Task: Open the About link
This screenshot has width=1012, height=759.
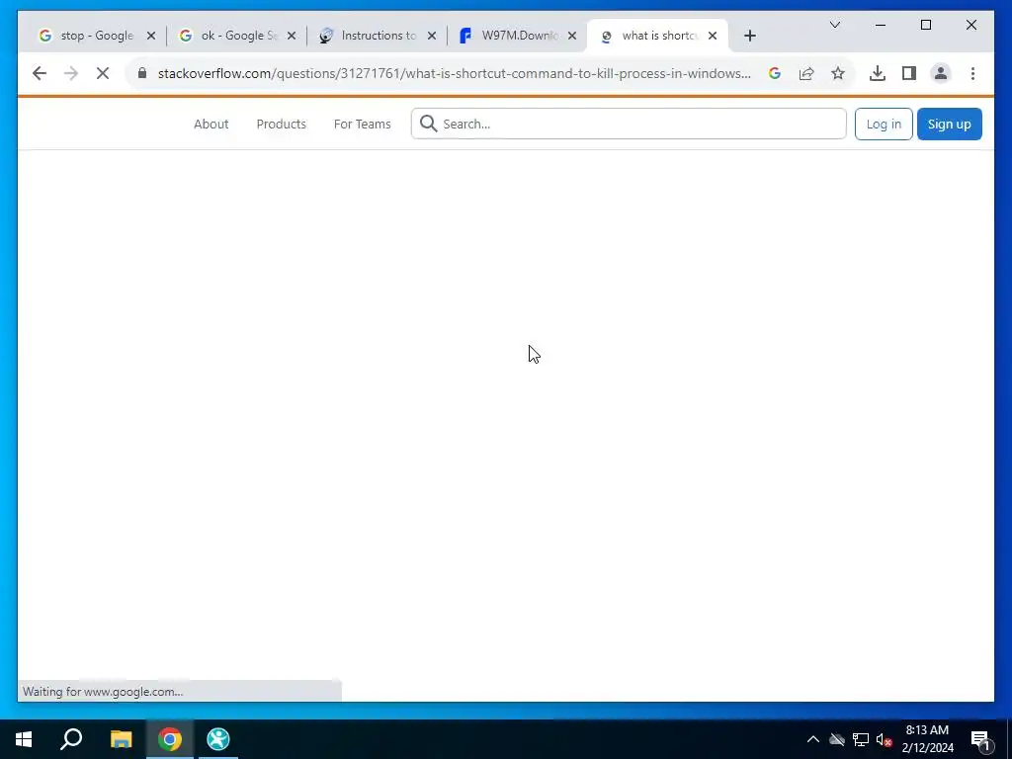Action: [x=211, y=124]
